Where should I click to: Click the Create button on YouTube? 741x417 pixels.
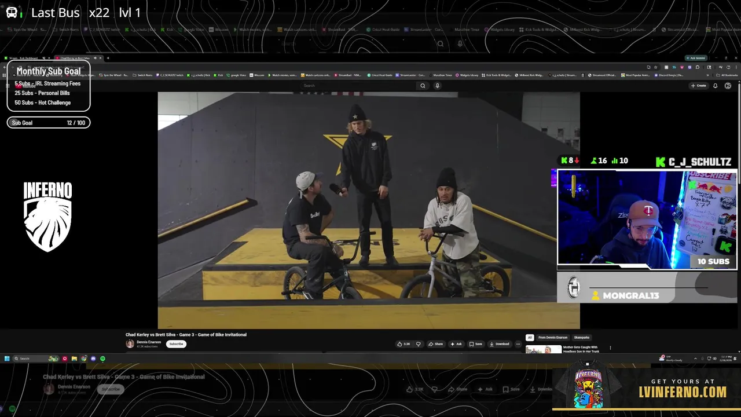[x=699, y=86]
